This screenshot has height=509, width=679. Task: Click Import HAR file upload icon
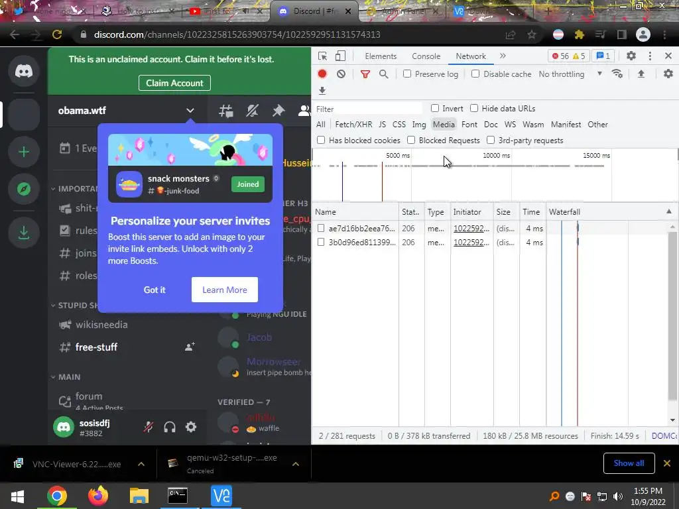(641, 74)
